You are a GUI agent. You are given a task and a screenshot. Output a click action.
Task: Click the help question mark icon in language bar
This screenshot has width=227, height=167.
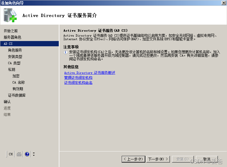click(27, 154)
